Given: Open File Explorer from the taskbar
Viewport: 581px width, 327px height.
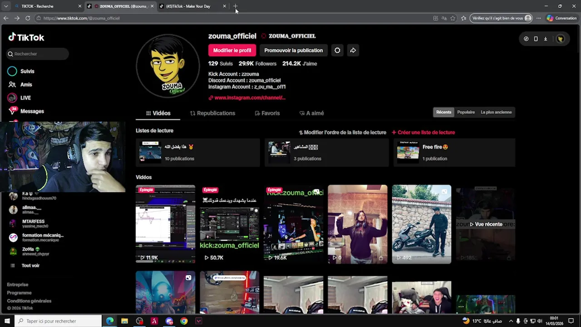Looking at the screenshot, I should [124, 321].
